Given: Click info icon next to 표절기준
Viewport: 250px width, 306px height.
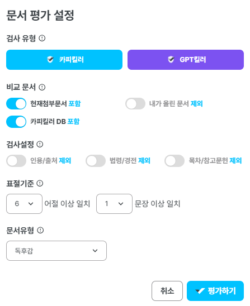Looking at the screenshot, I should (x=40, y=183).
